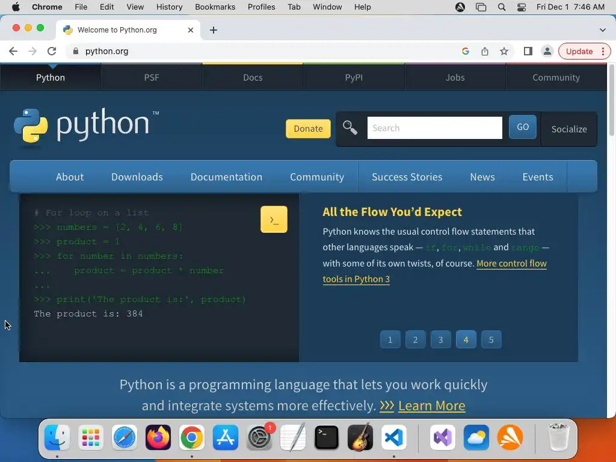Open GarageBand from the dock
The height and width of the screenshot is (462, 616).
(x=360, y=437)
